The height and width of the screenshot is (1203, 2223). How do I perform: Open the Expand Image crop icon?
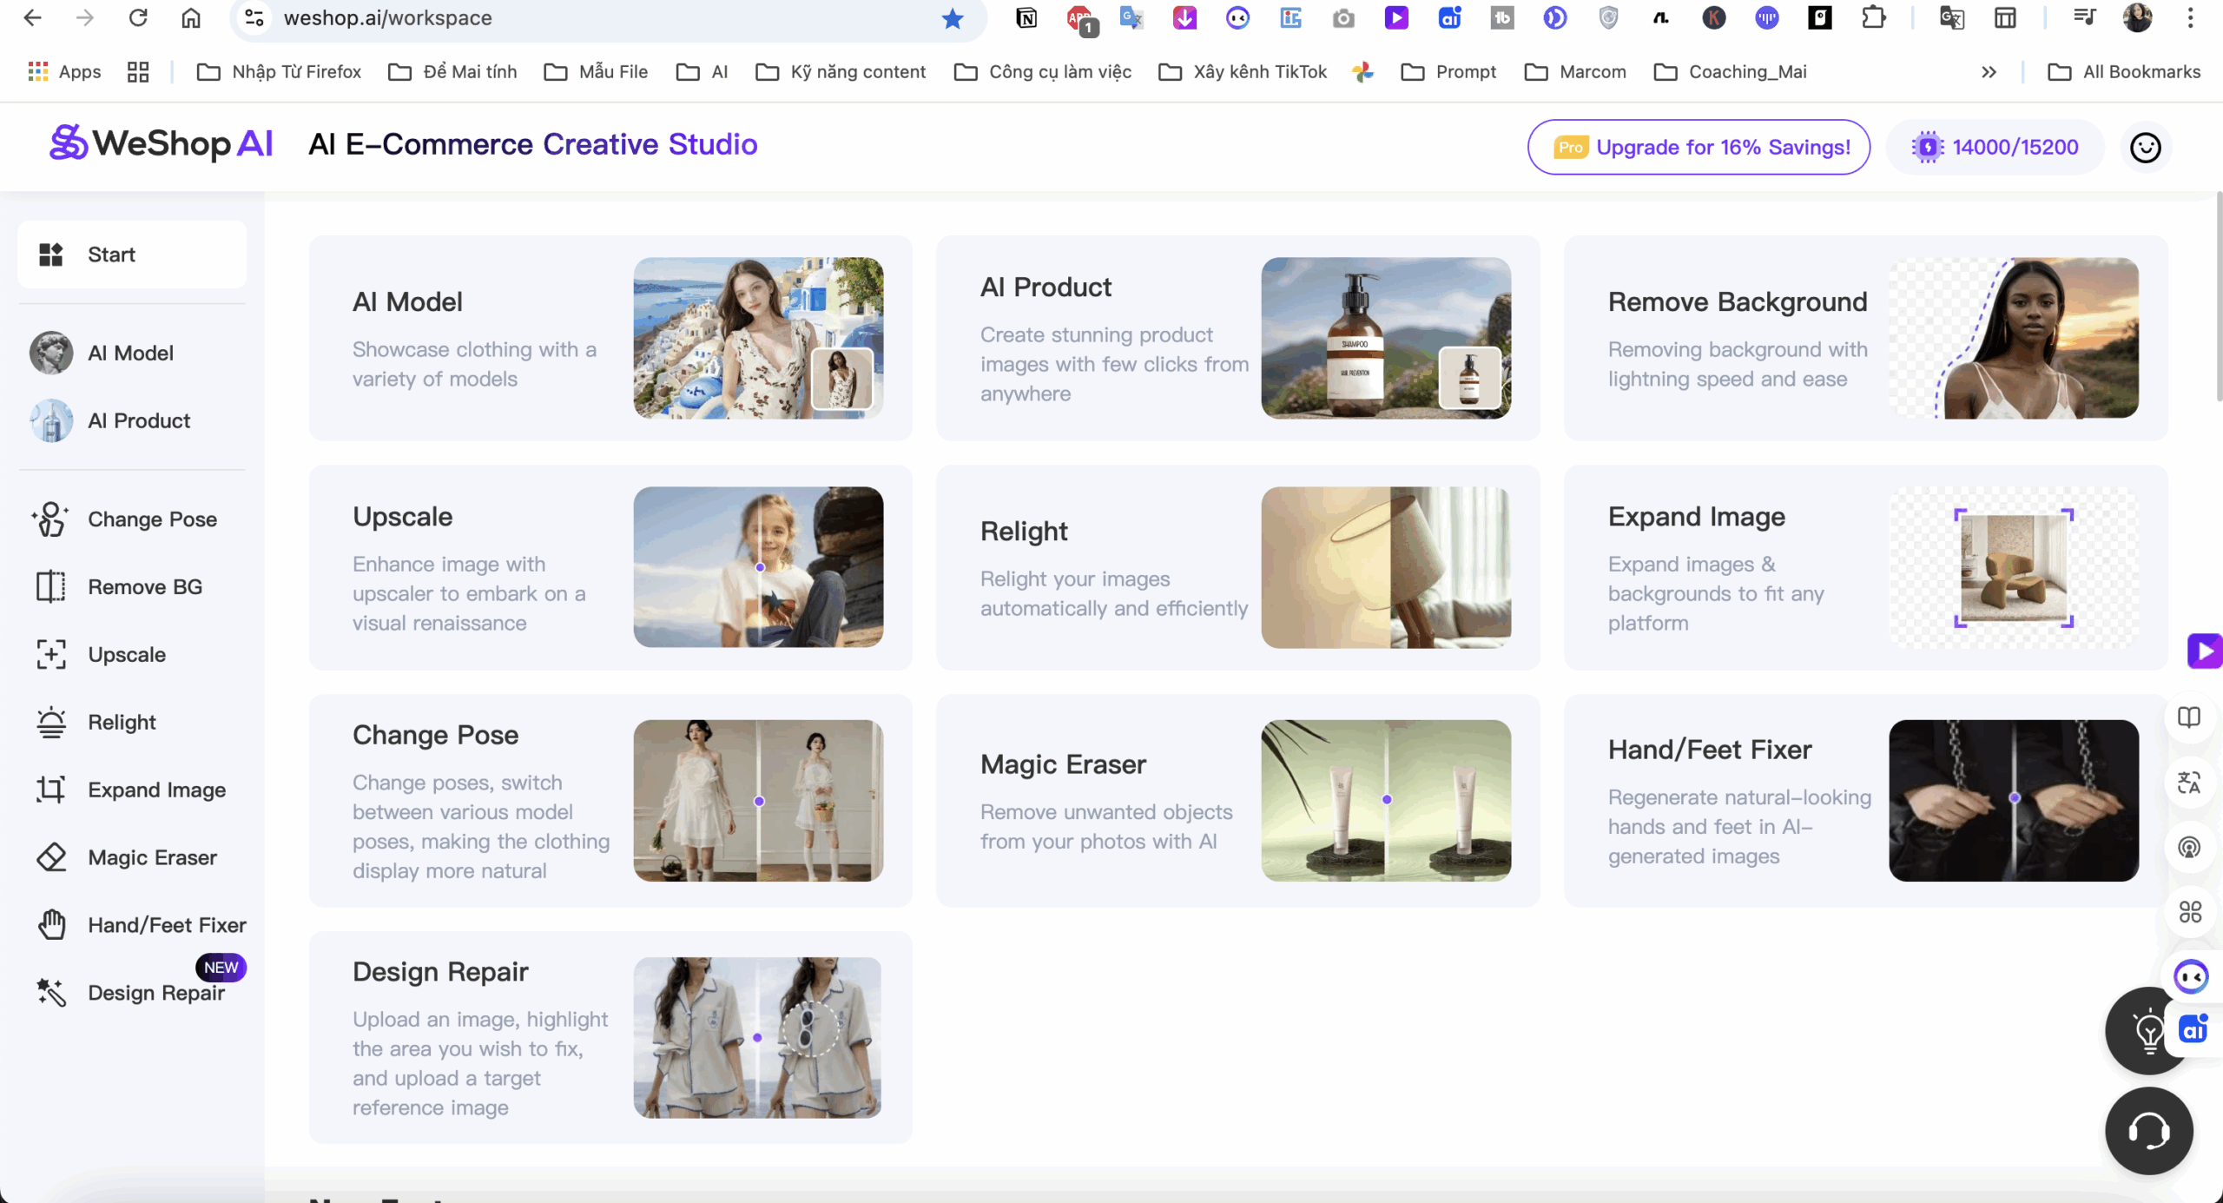point(50,790)
